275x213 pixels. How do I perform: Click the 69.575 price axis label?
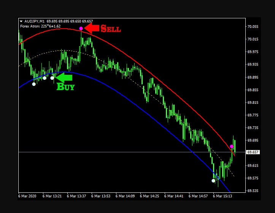click(x=253, y=178)
